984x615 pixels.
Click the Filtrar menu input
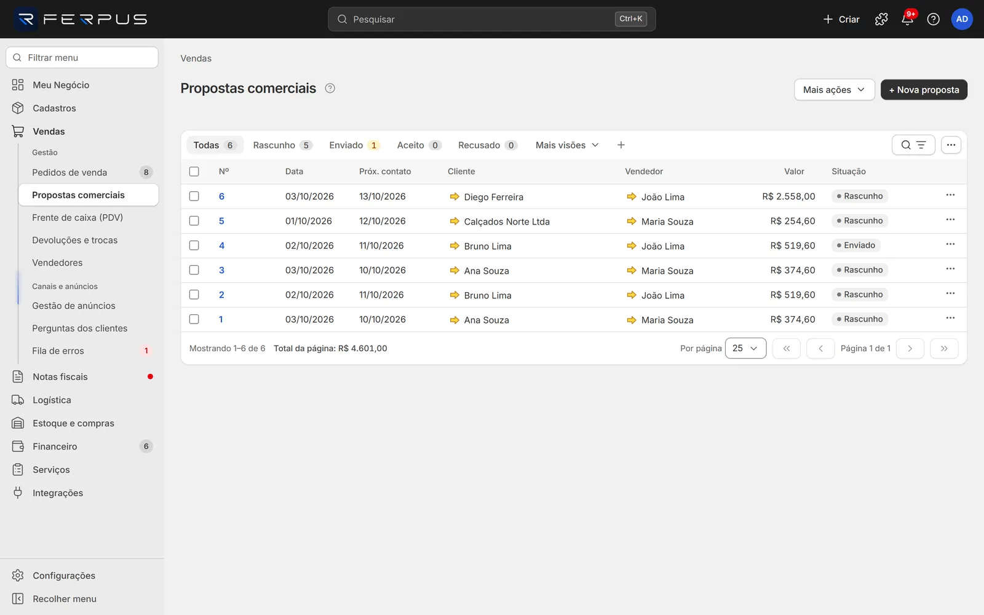(82, 58)
